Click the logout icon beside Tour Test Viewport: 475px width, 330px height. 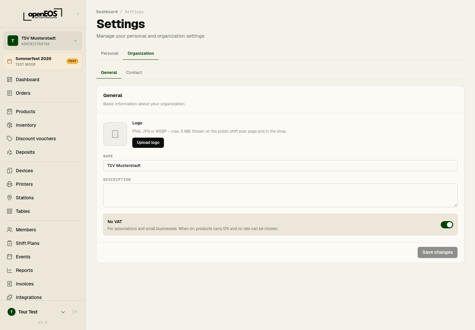tap(75, 312)
